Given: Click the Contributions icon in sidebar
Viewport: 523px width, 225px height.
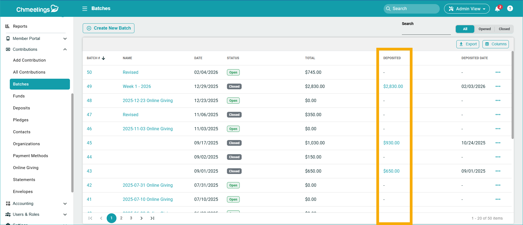Looking at the screenshot, I should (x=8, y=49).
